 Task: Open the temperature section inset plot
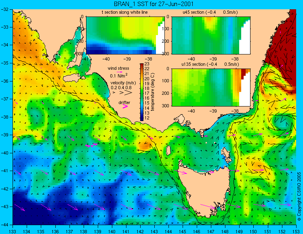click(125, 36)
